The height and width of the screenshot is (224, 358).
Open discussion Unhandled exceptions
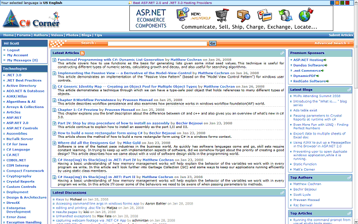[74, 216]
